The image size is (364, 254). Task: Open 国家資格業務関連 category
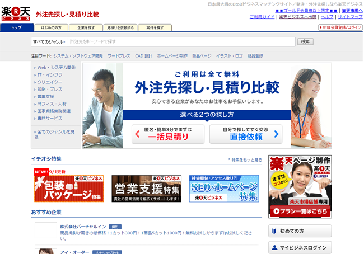[x=54, y=111]
